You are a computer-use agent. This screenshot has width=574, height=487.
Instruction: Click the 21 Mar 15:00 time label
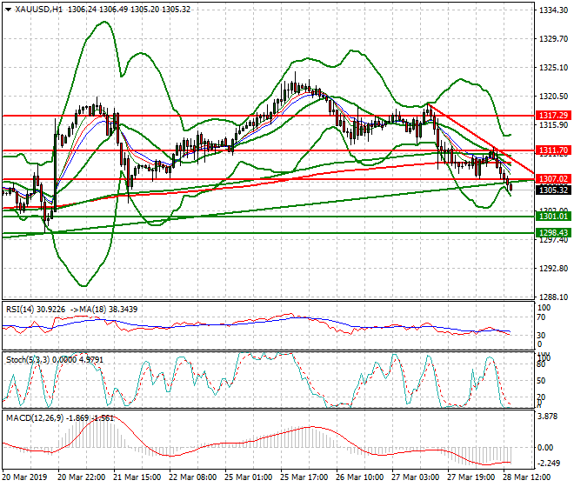[x=137, y=477]
